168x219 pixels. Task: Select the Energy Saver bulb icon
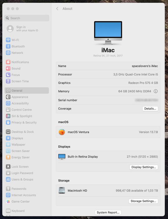[8, 157]
